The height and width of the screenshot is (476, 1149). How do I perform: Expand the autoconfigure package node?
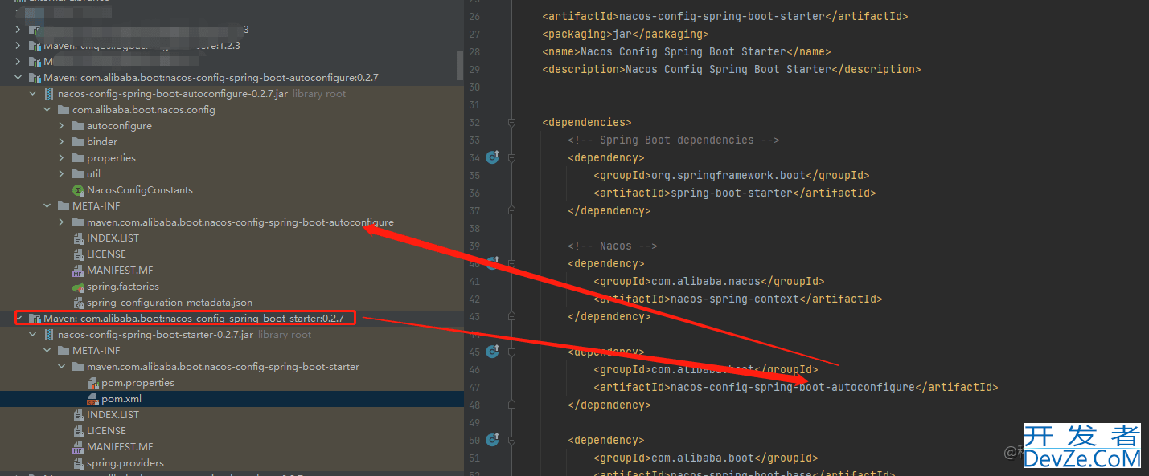61,126
